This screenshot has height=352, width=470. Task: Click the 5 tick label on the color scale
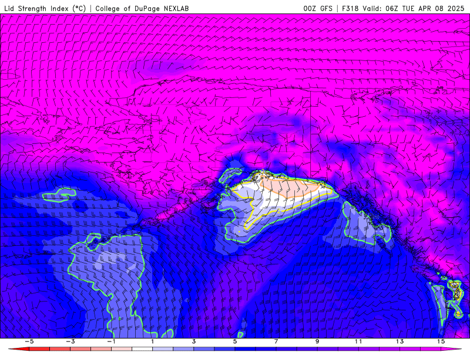pos(235,341)
